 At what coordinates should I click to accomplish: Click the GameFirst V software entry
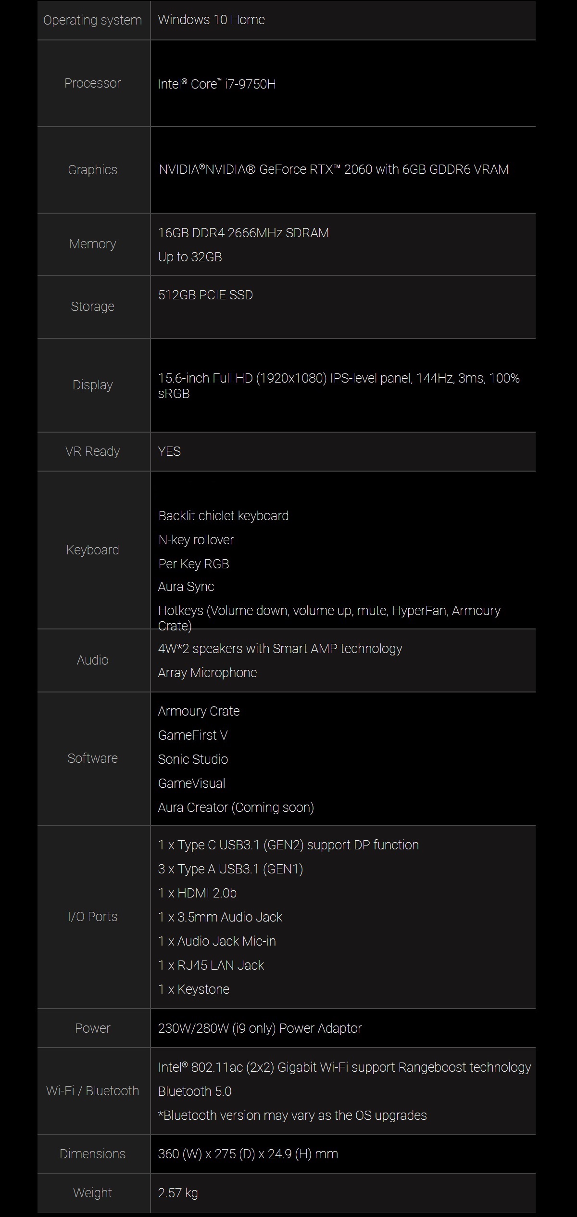pos(193,735)
